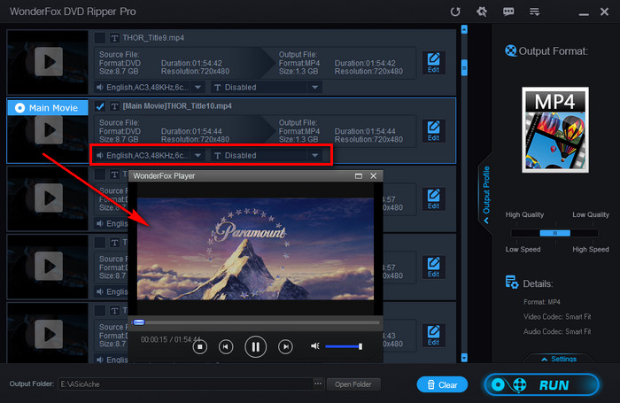The image size is (620, 403).
Task: Click the Output Format heading
Action: coord(554,51)
